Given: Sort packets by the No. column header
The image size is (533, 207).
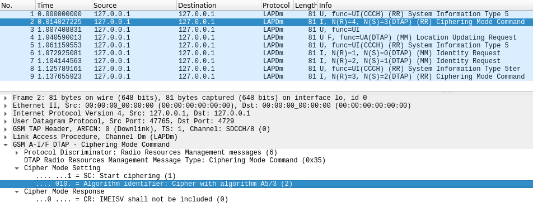Looking at the screenshot, I should coord(18,5).
